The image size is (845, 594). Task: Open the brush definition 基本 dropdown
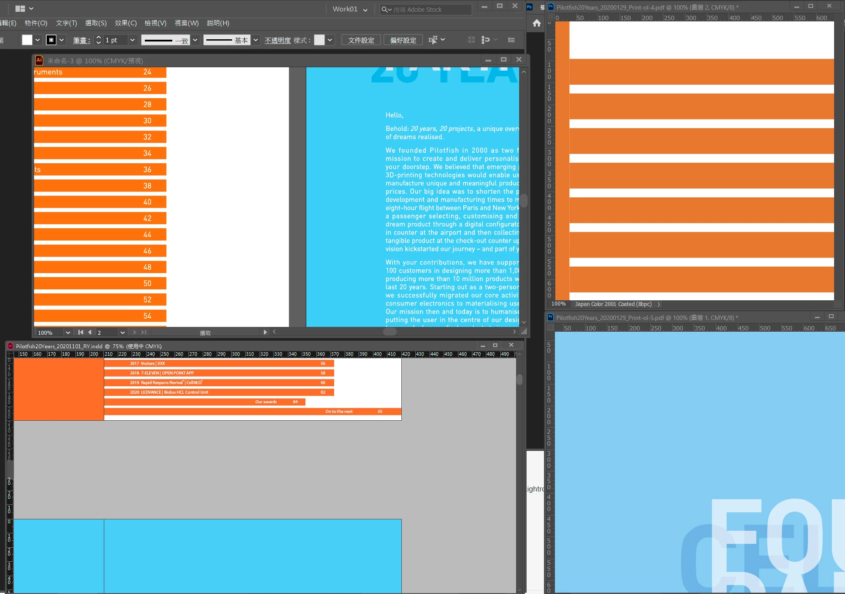256,40
